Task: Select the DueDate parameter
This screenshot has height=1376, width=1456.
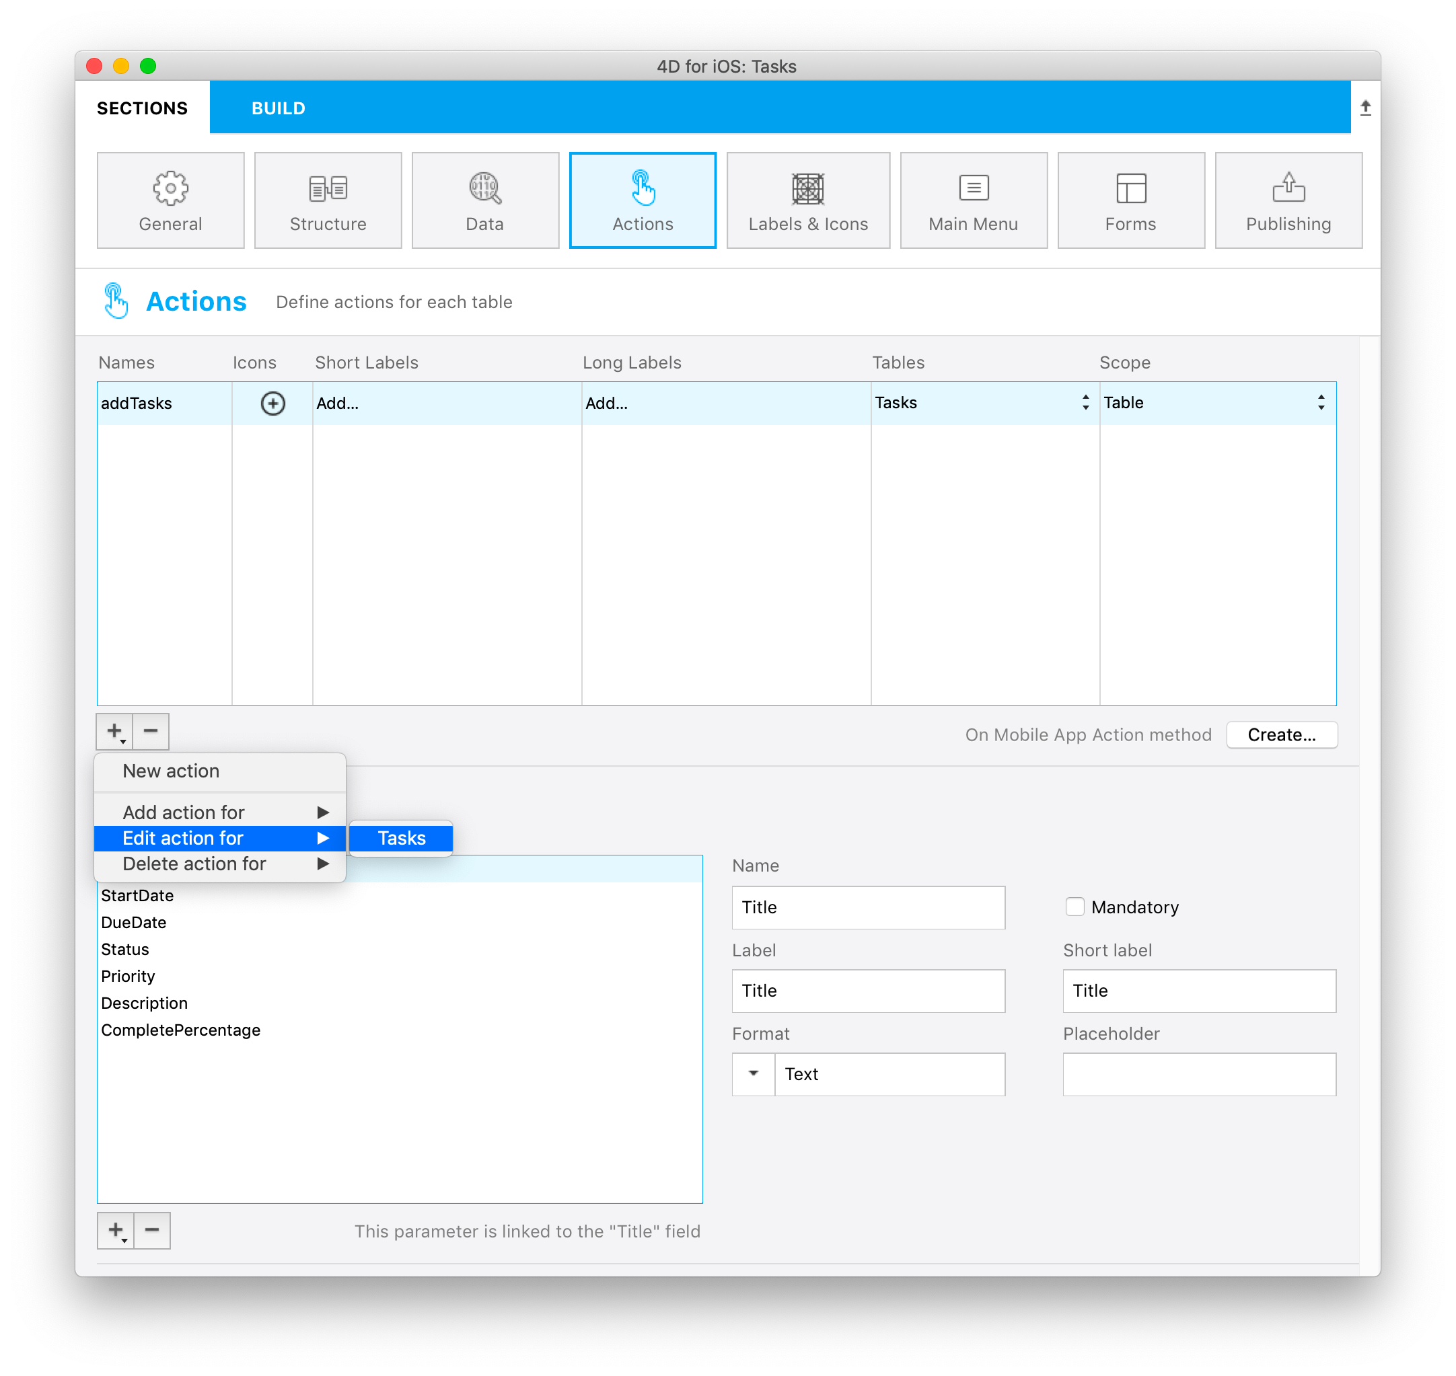Action: coord(399,922)
